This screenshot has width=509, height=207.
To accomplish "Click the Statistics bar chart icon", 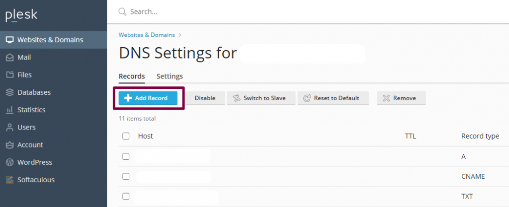I will click(9, 110).
